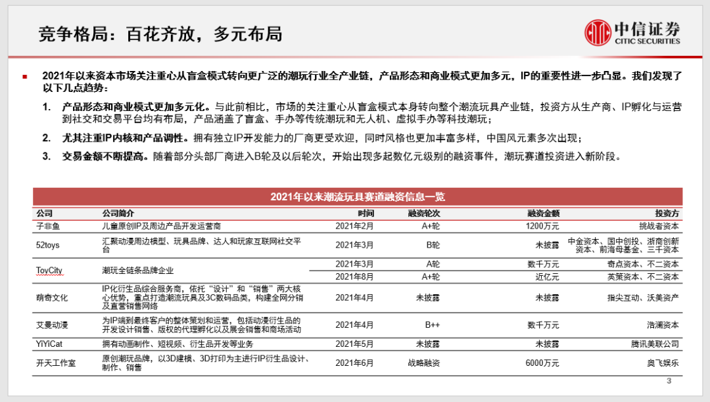Click the investor cell 英策资本、不二资本
This screenshot has width=710, height=402.
click(x=643, y=277)
